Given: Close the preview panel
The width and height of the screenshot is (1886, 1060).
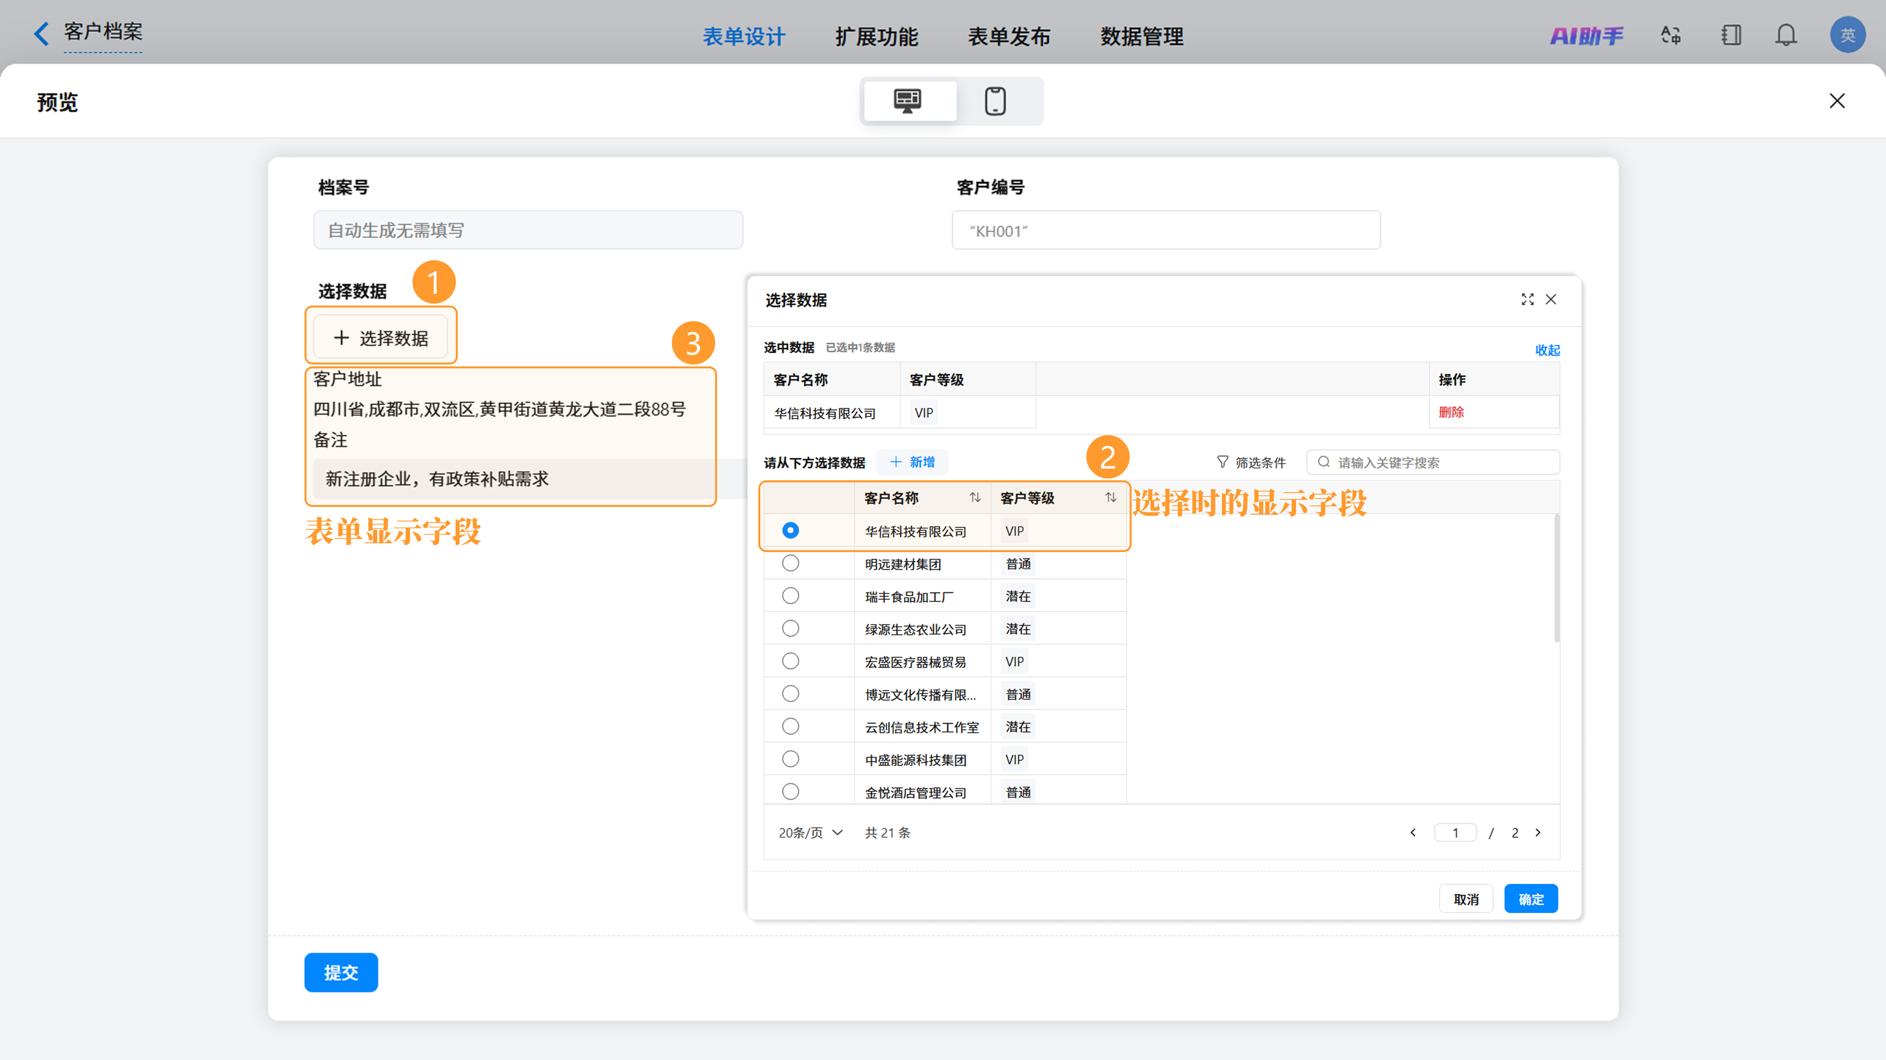Looking at the screenshot, I should click(x=1837, y=101).
